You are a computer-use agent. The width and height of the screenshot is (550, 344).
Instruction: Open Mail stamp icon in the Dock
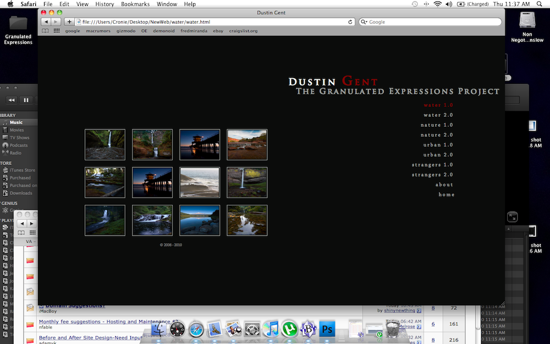point(215,329)
